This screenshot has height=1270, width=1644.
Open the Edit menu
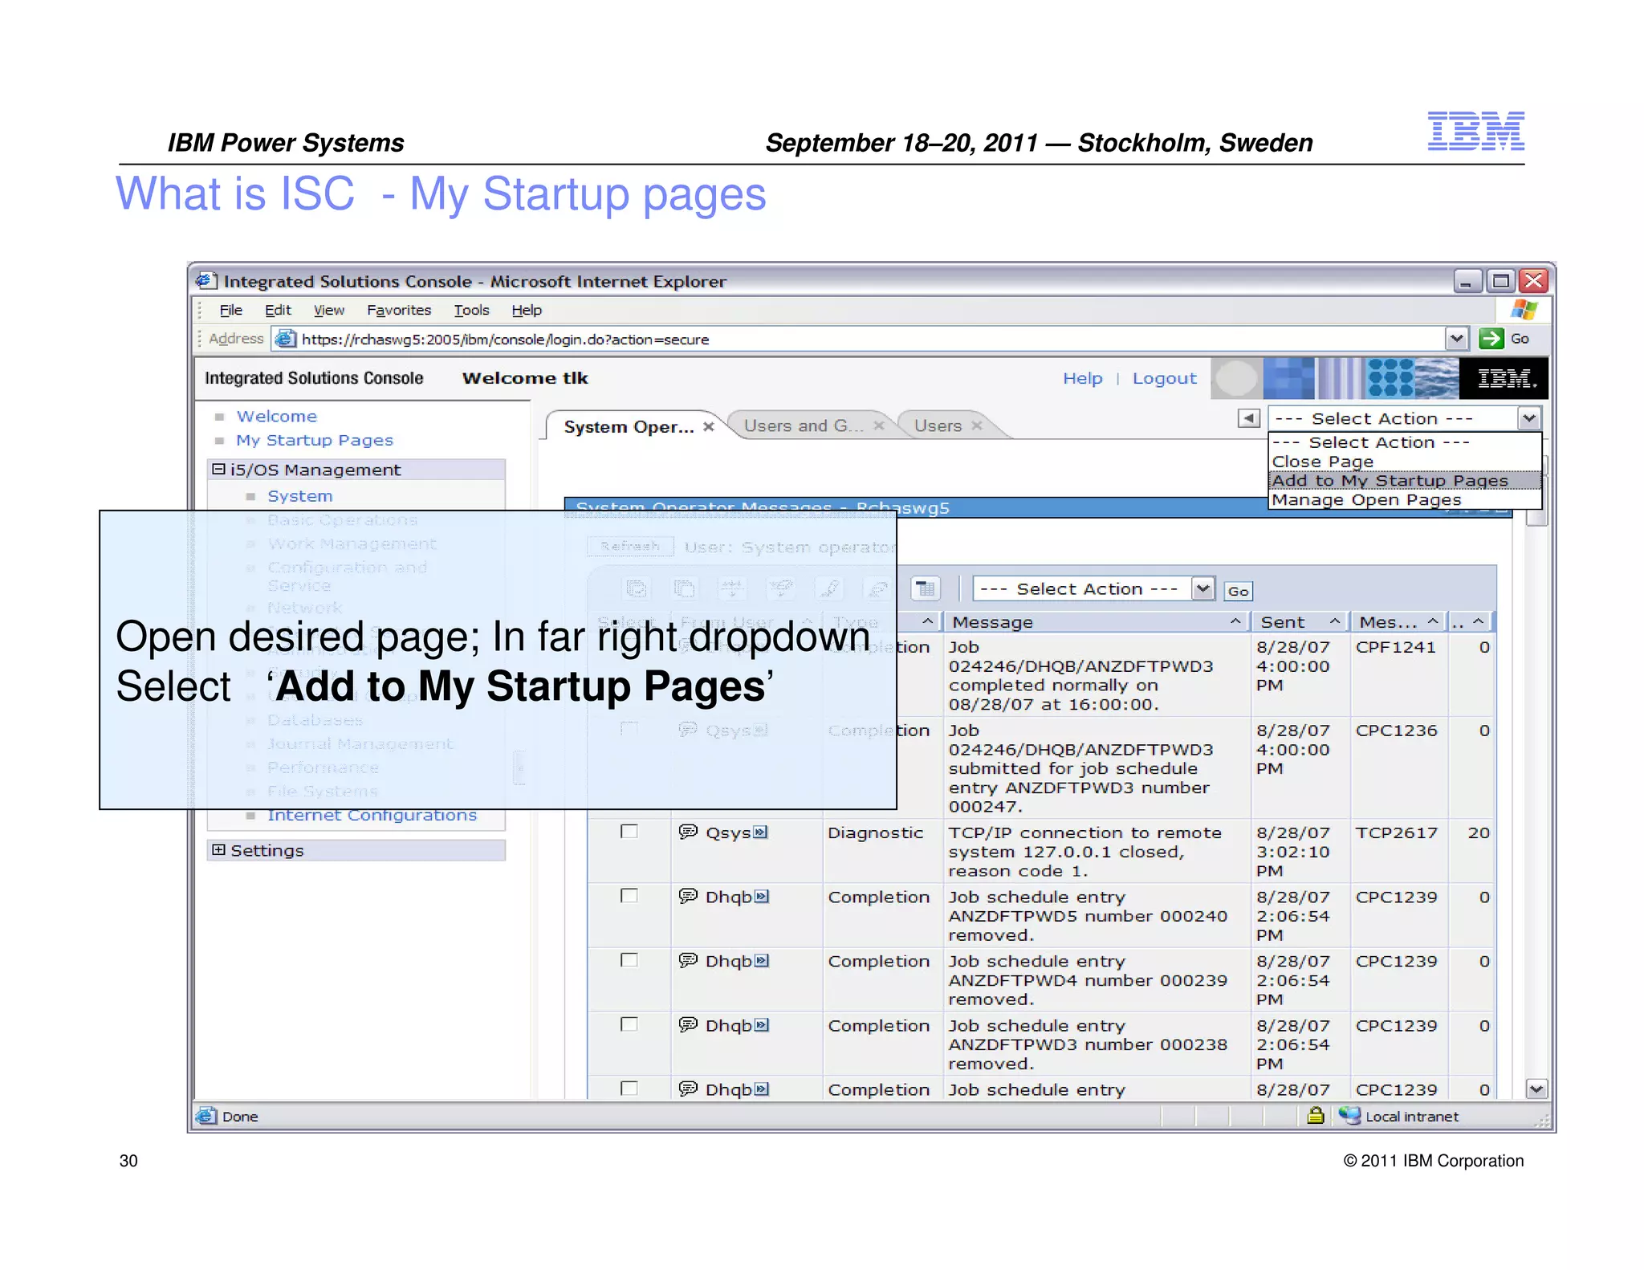pos(278,310)
